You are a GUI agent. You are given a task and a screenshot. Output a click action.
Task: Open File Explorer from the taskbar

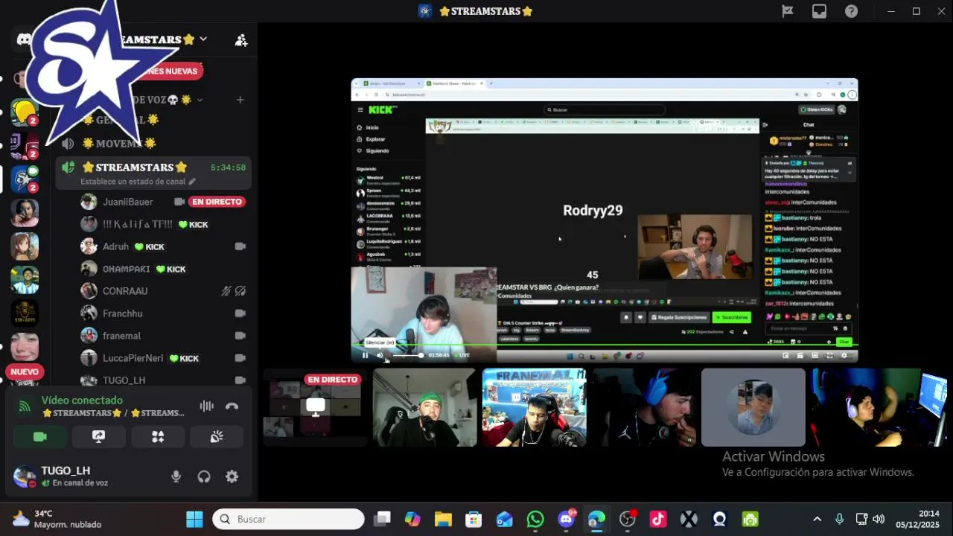pyautogui.click(x=443, y=519)
